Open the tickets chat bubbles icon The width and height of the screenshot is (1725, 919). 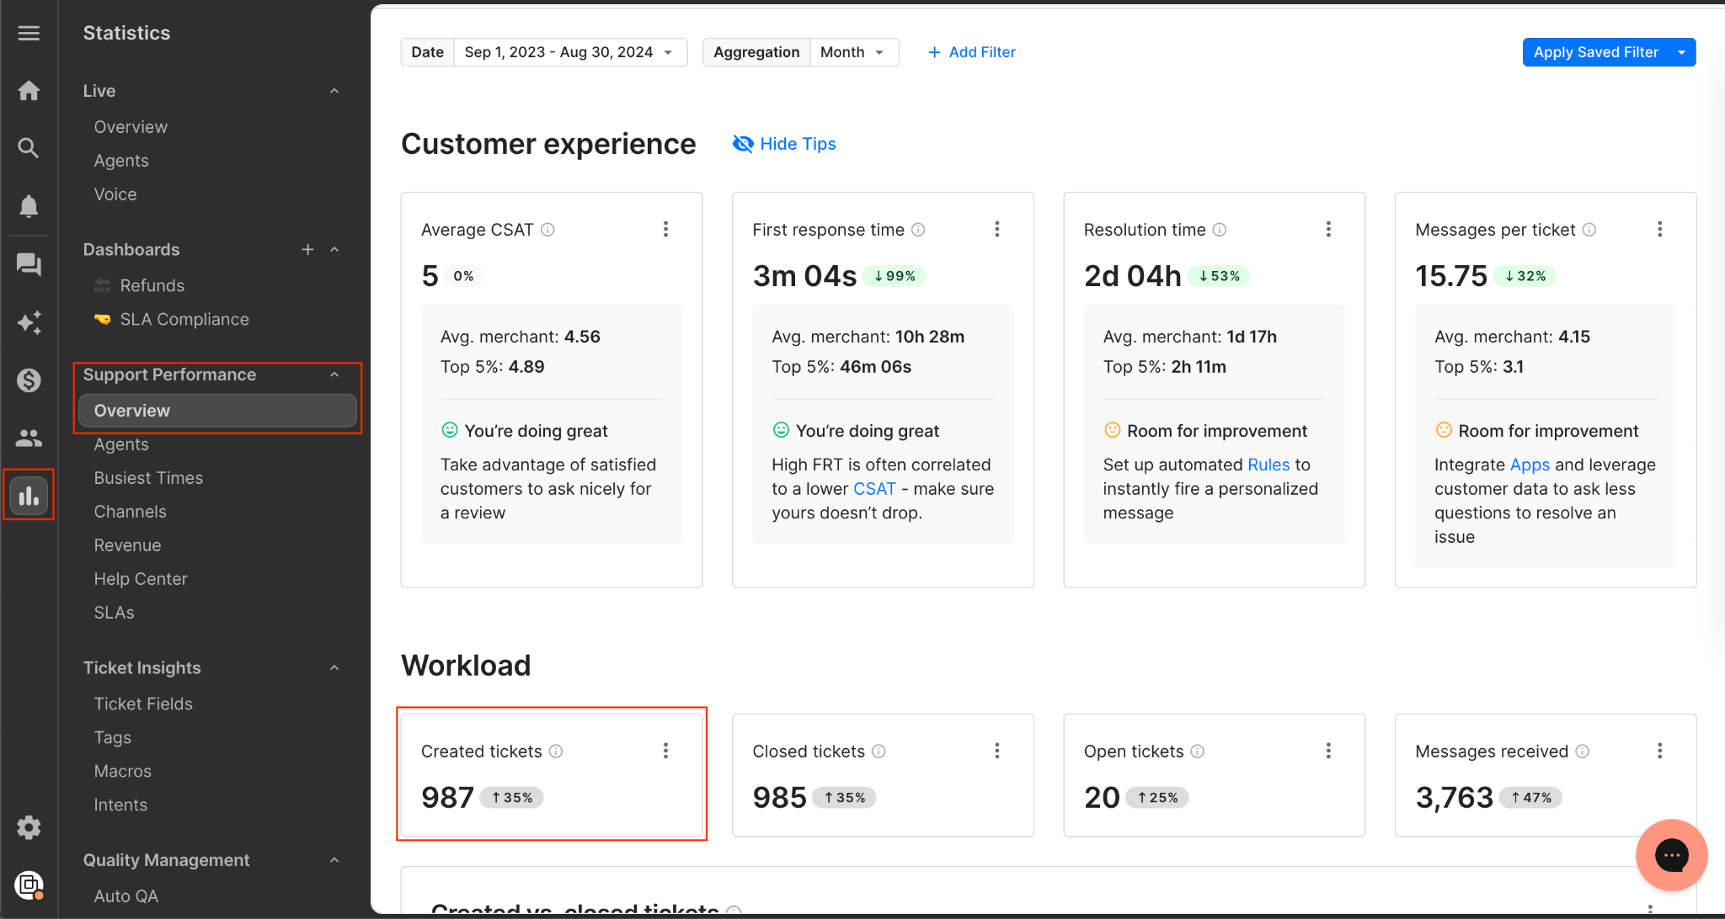(x=29, y=265)
